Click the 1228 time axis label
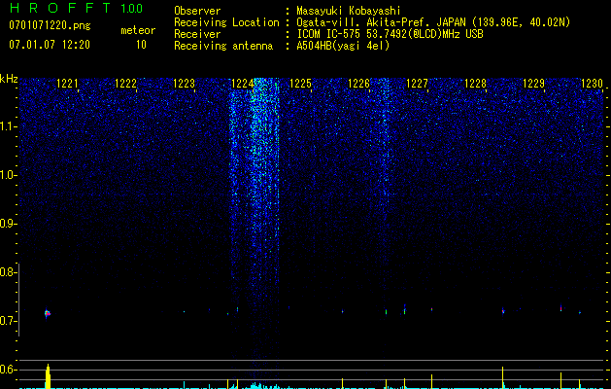This screenshot has width=611, height=389. pyautogui.click(x=476, y=84)
